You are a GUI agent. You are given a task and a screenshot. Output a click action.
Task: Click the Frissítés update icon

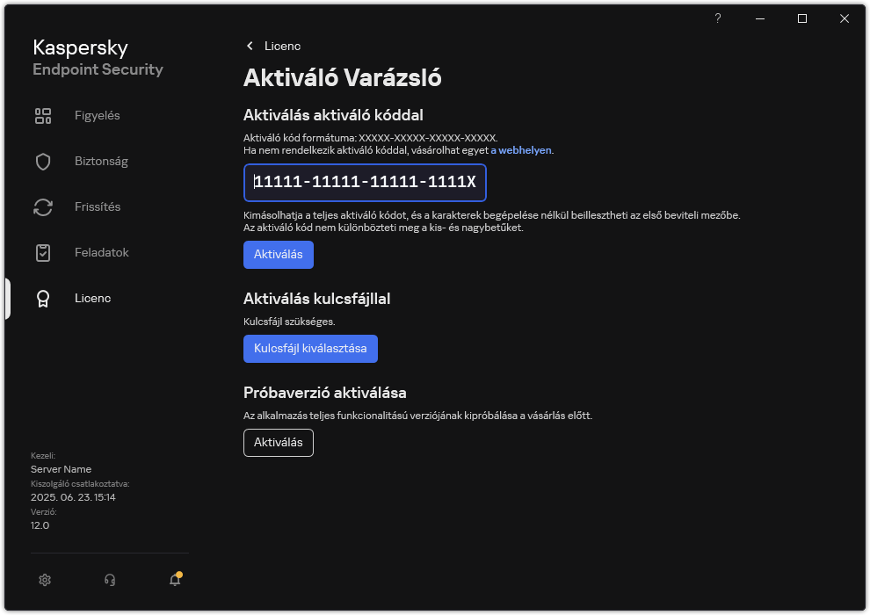42,206
